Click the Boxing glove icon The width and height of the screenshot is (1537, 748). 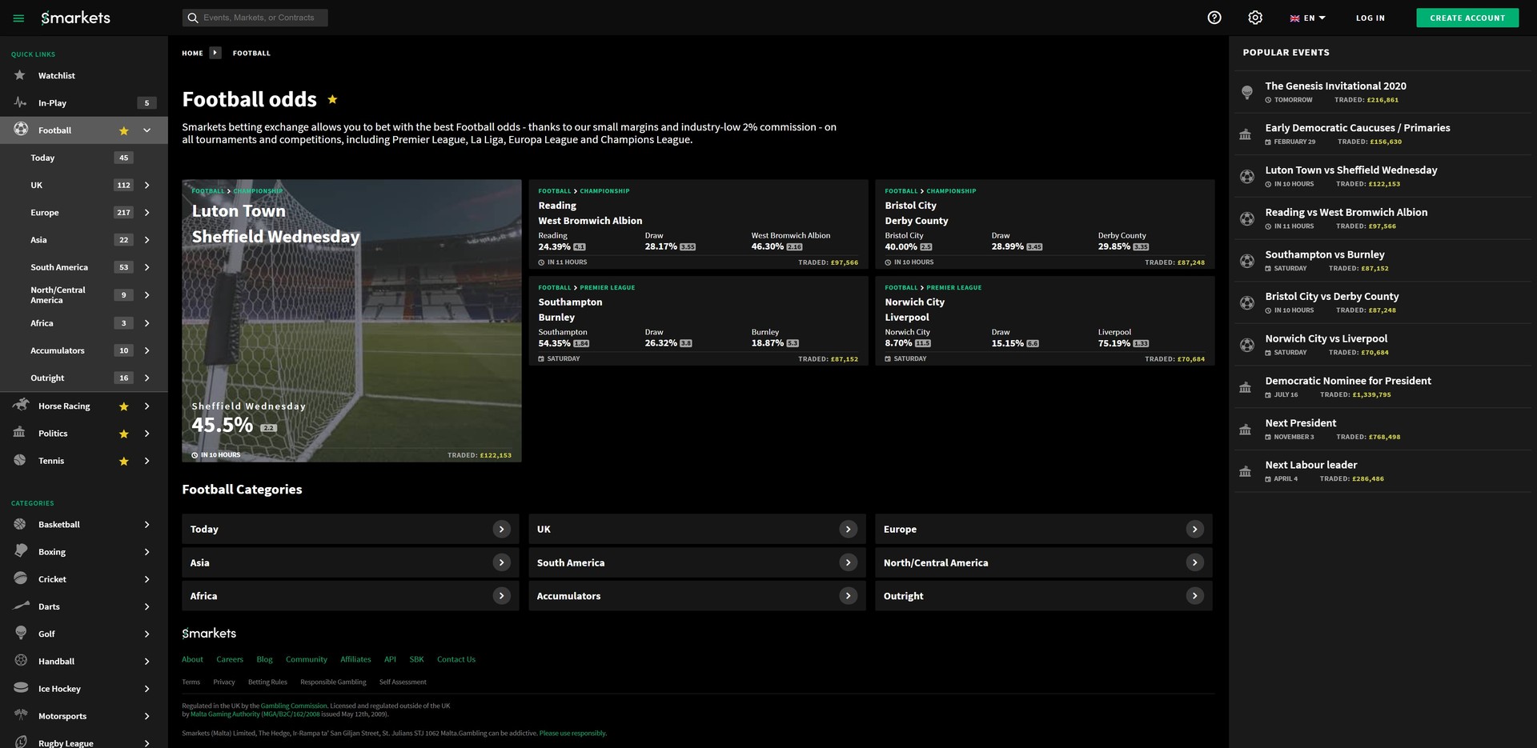[x=21, y=551]
